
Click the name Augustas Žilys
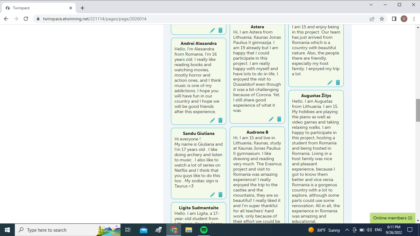click(x=316, y=96)
